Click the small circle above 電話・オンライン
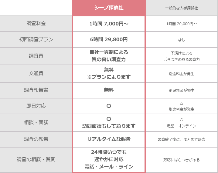 point(181,120)
